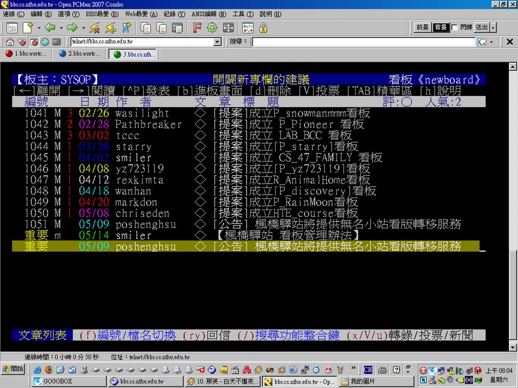Open the 工具 tools menu
The image size is (518, 388).
[242, 14]
